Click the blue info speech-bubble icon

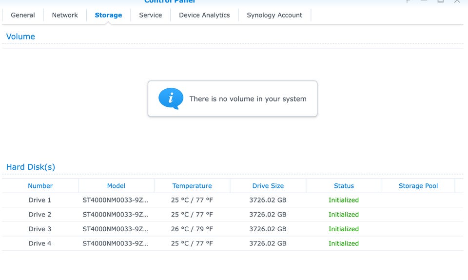(x=171, y=99)
